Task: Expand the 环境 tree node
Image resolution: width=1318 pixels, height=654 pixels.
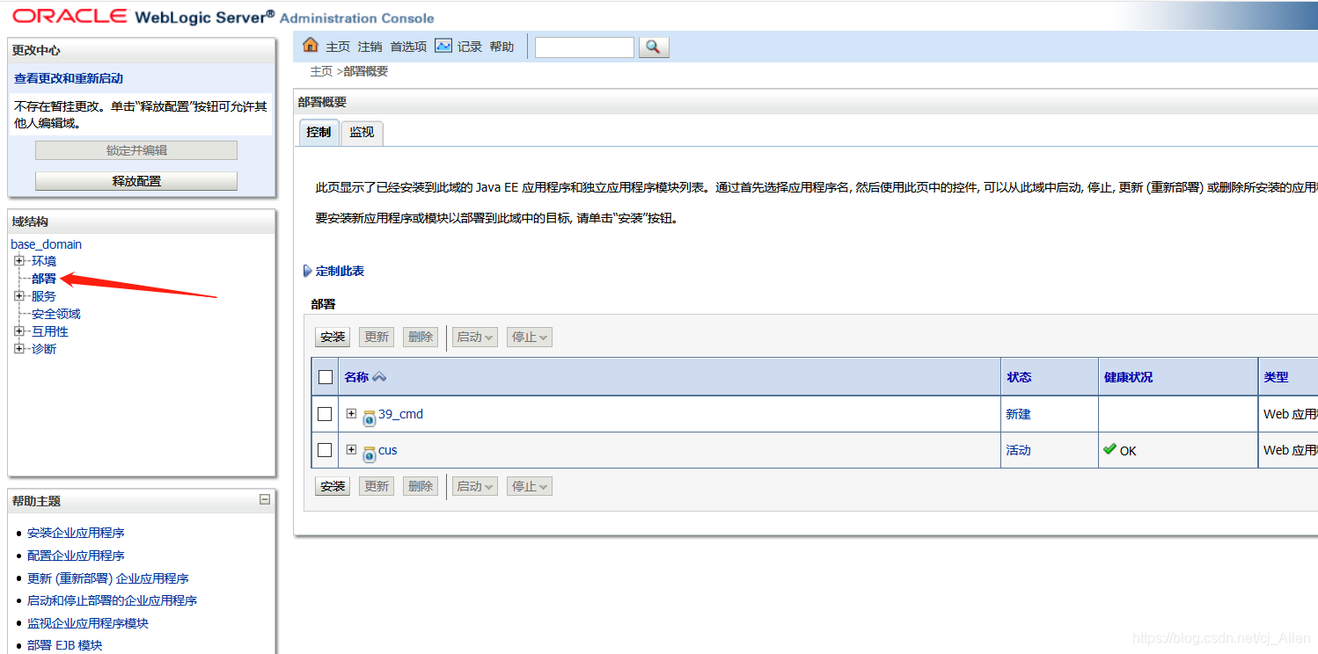Action: (19, 261)
